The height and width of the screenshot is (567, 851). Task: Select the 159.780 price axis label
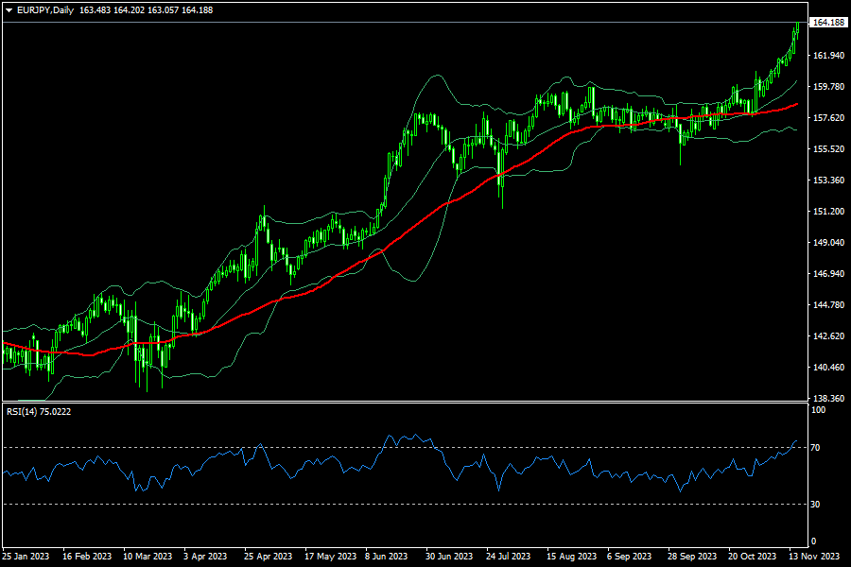[x=828, y=86]
